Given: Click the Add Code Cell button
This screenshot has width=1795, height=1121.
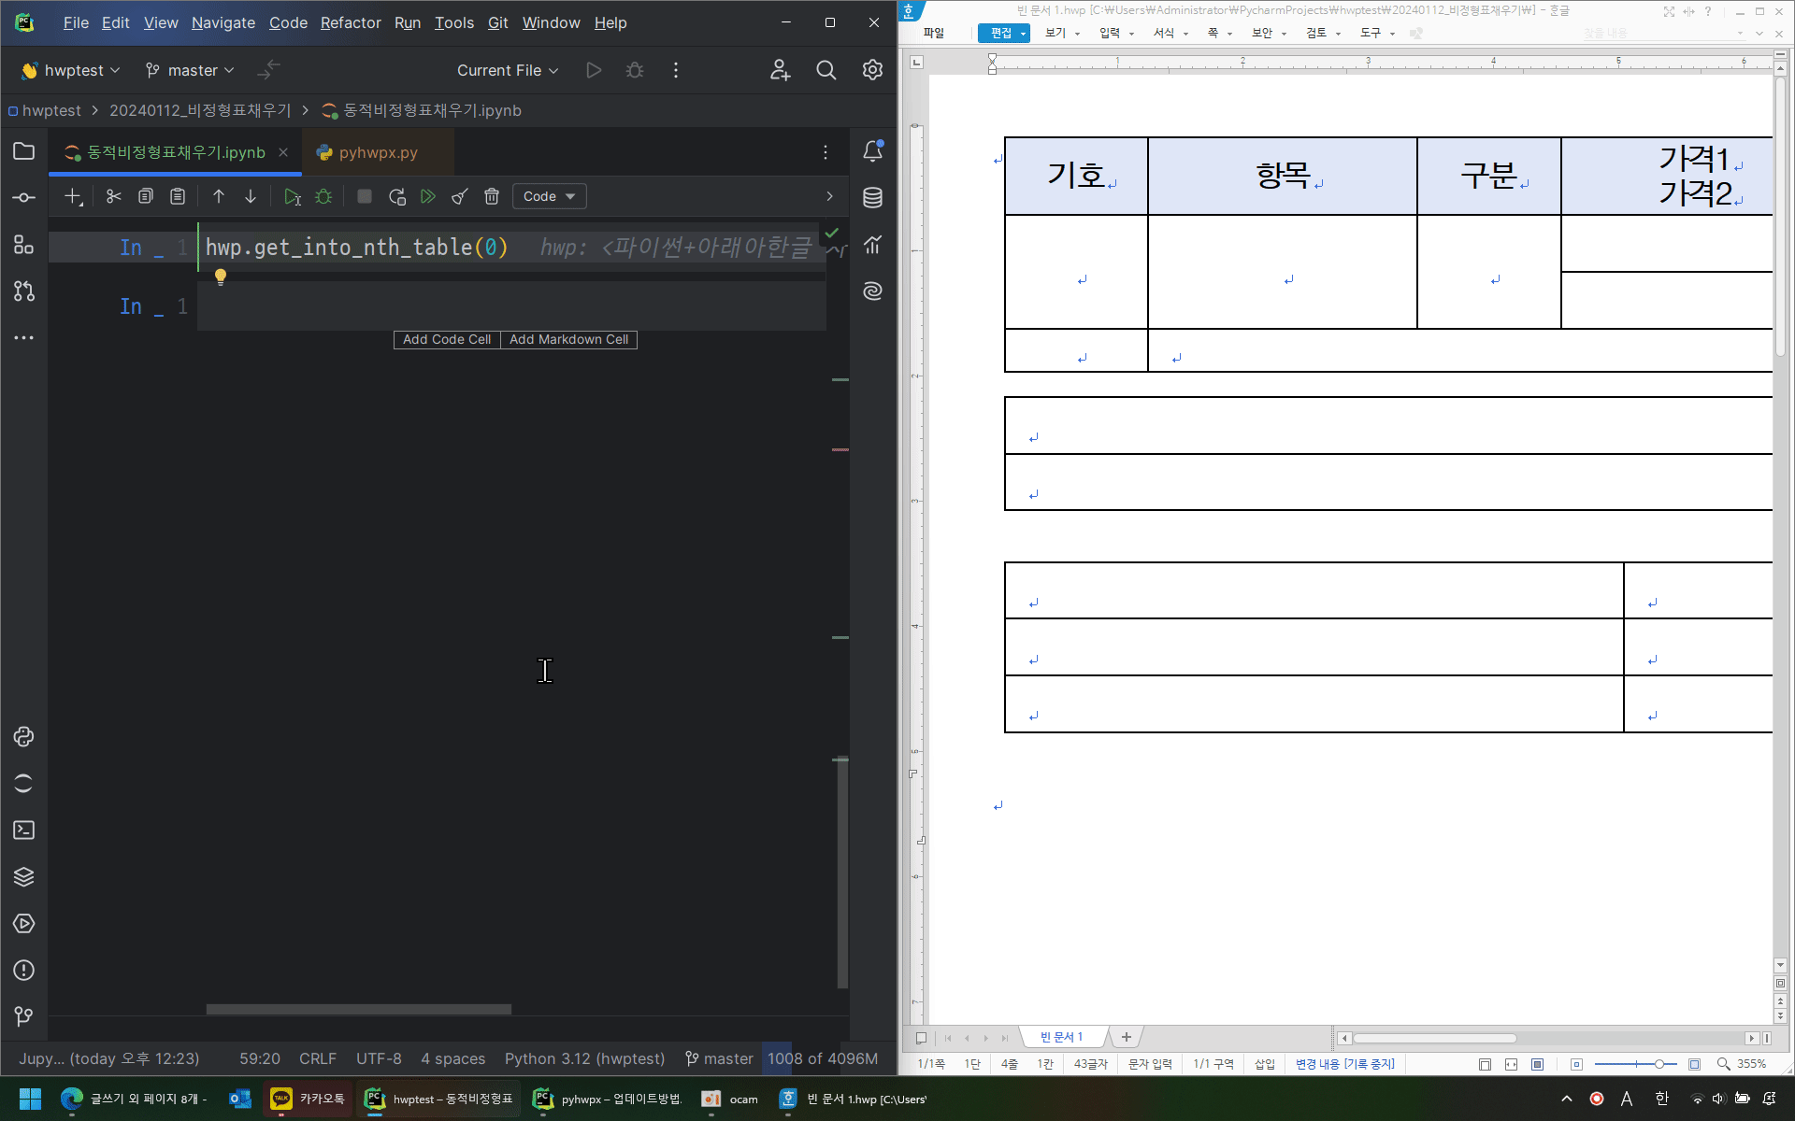Looking at the screenshot, I should [x=446, y=339].
